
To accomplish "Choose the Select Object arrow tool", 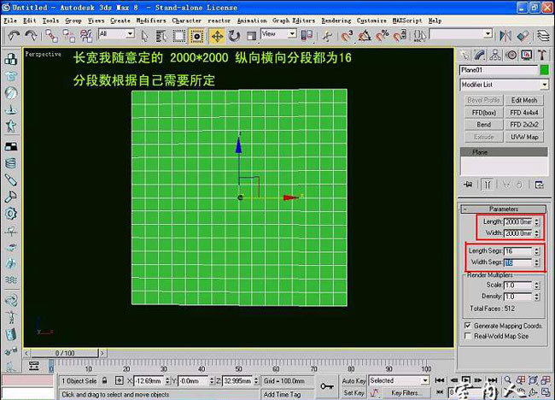I will [144, 36].
